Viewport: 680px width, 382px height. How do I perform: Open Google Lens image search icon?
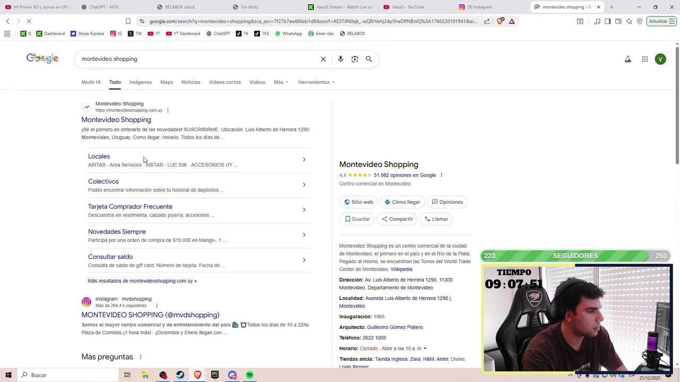355,59
